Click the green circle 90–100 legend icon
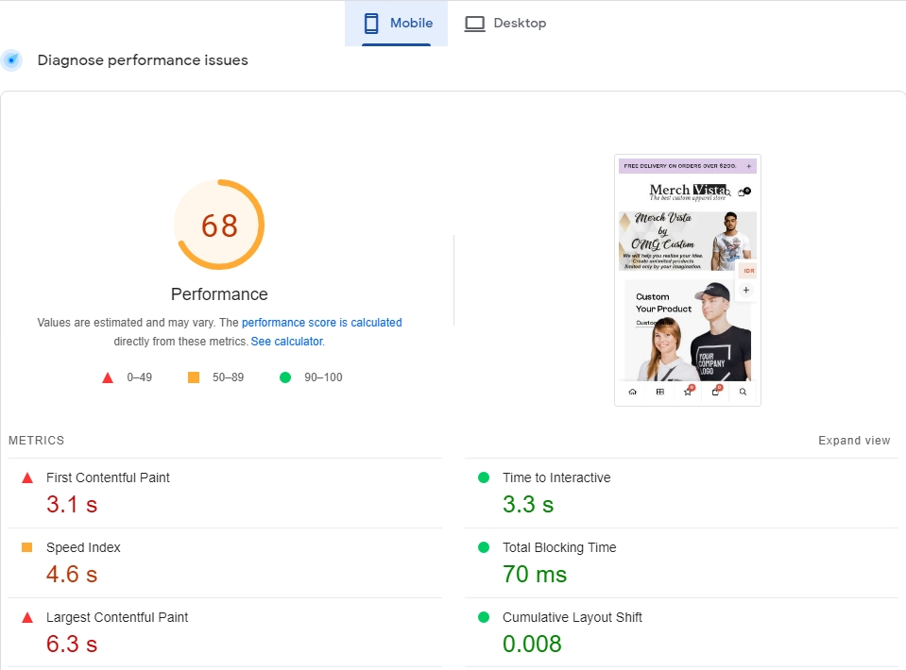This screenshot has width=906, height=670. (x=285, y=377)
